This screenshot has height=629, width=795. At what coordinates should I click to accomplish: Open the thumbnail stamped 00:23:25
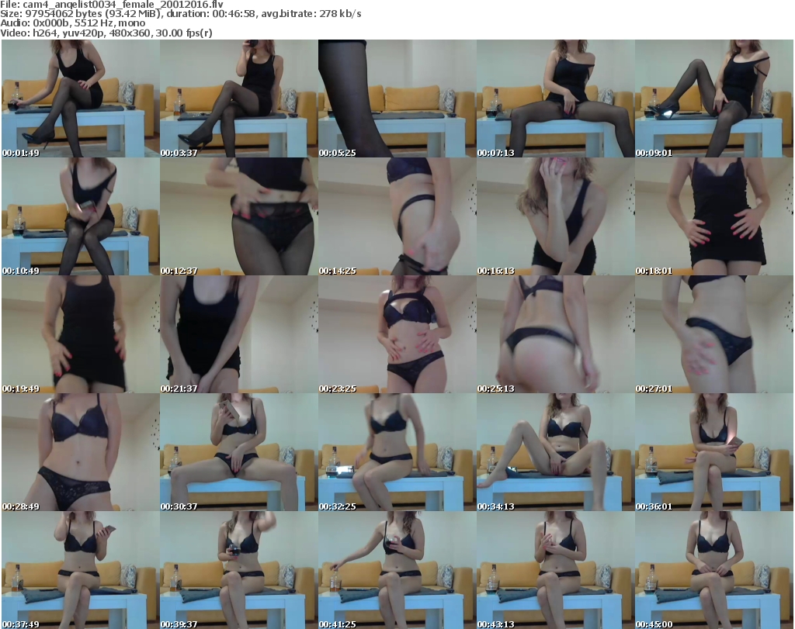397,334
